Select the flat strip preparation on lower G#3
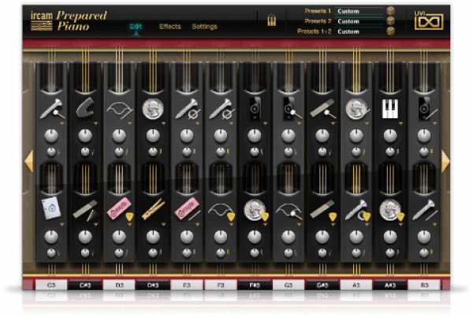Screen dimensions: 473x316 click(x=322, y=209)
